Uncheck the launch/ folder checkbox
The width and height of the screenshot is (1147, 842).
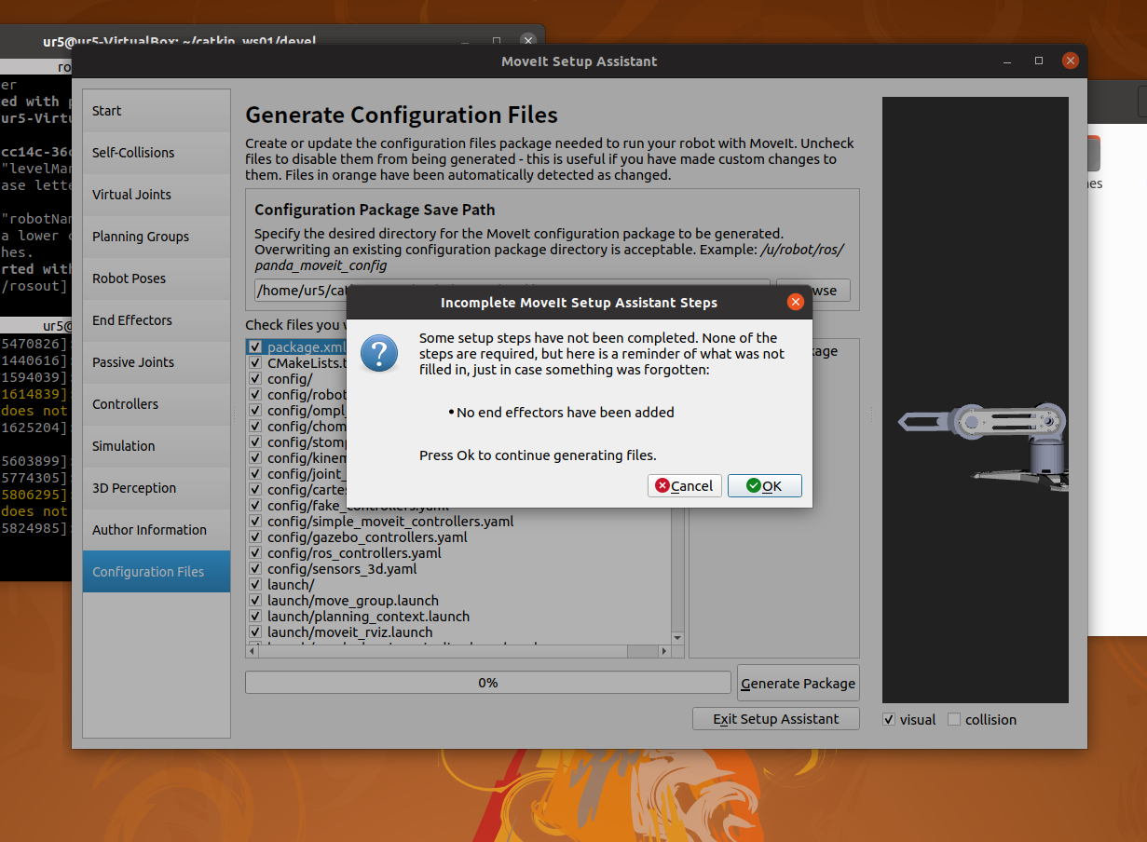coord(255,585)
